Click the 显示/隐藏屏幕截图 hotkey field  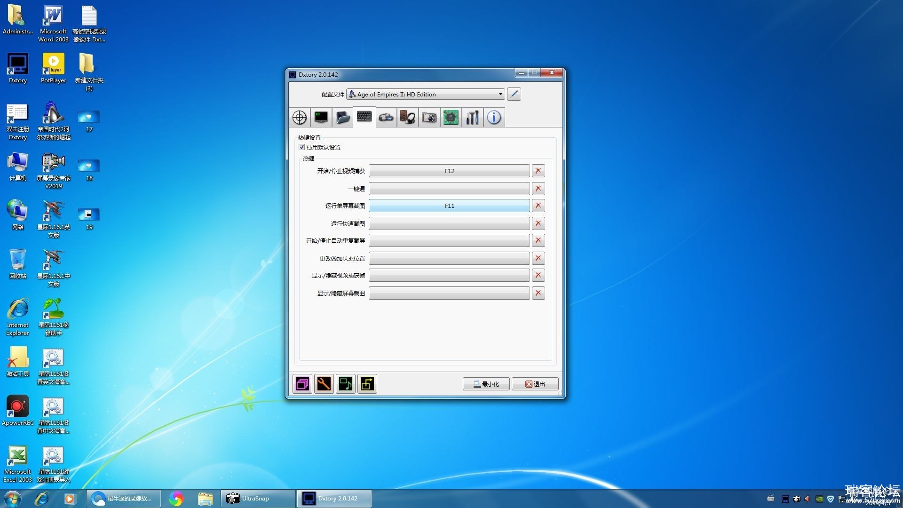(449, 293)
